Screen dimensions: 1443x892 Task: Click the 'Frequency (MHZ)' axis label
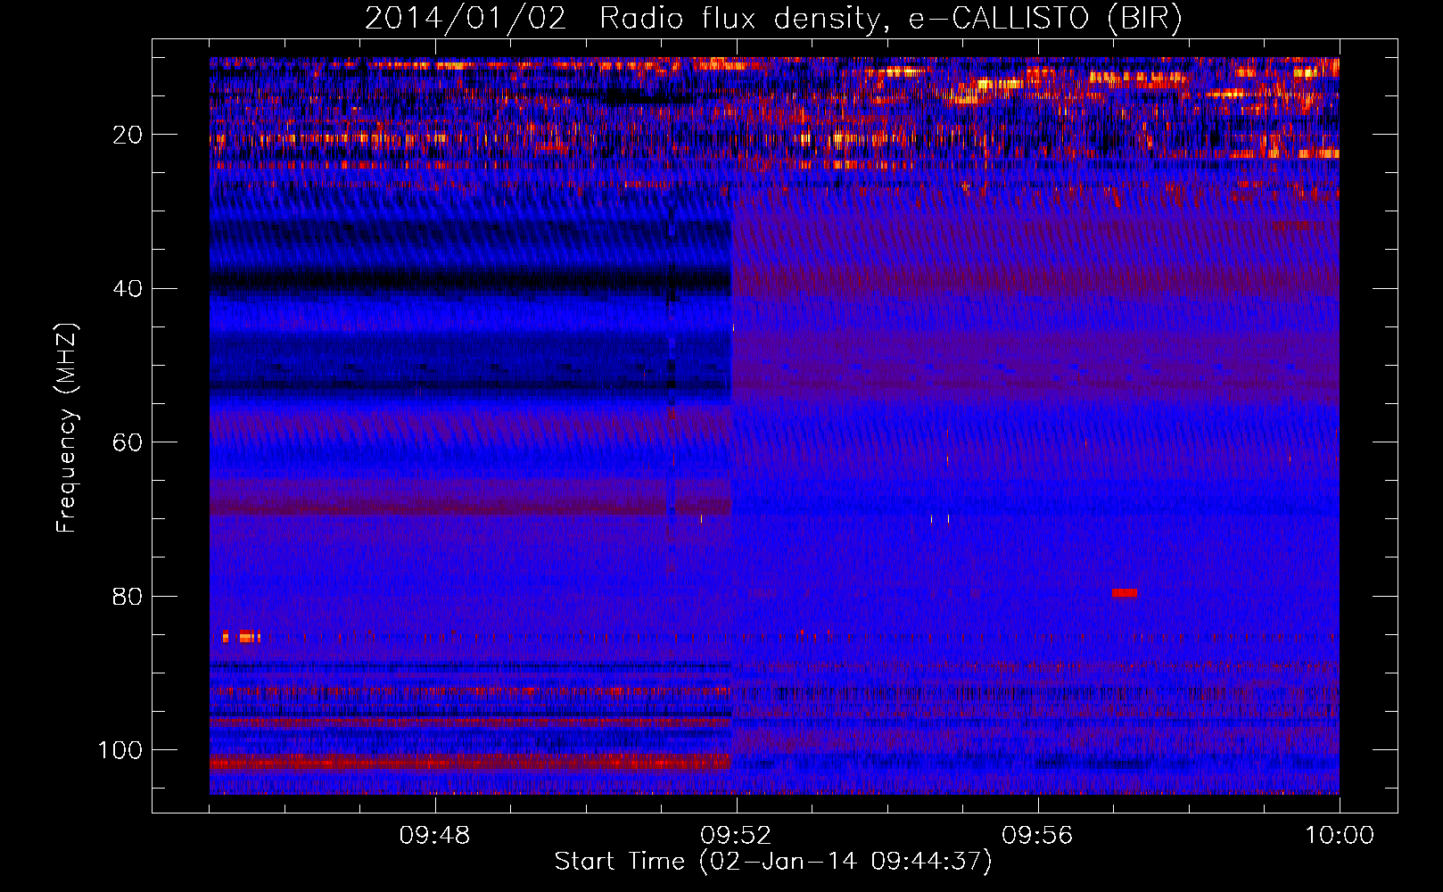tap(67, 427)
